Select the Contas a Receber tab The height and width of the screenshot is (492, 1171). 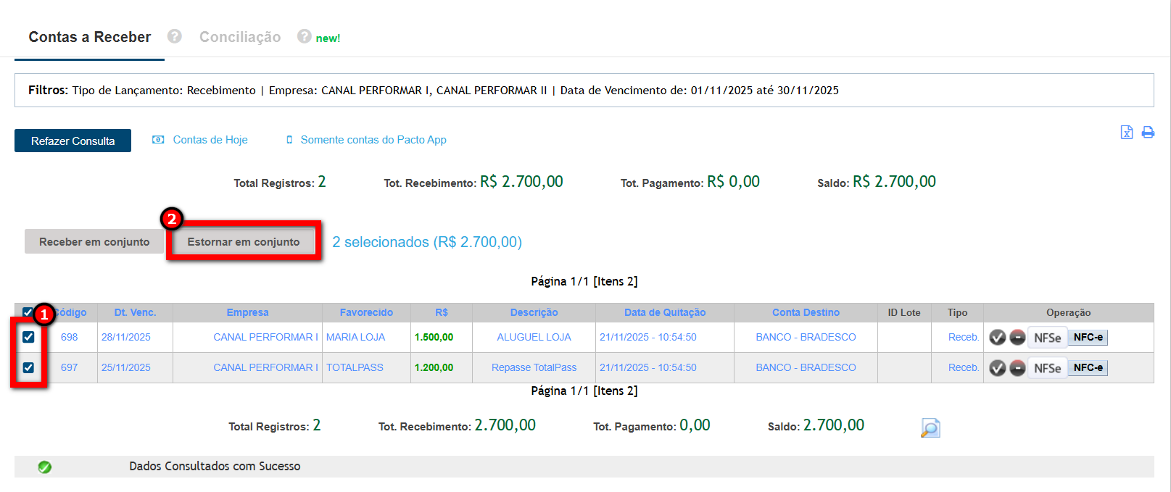[90, 37]
